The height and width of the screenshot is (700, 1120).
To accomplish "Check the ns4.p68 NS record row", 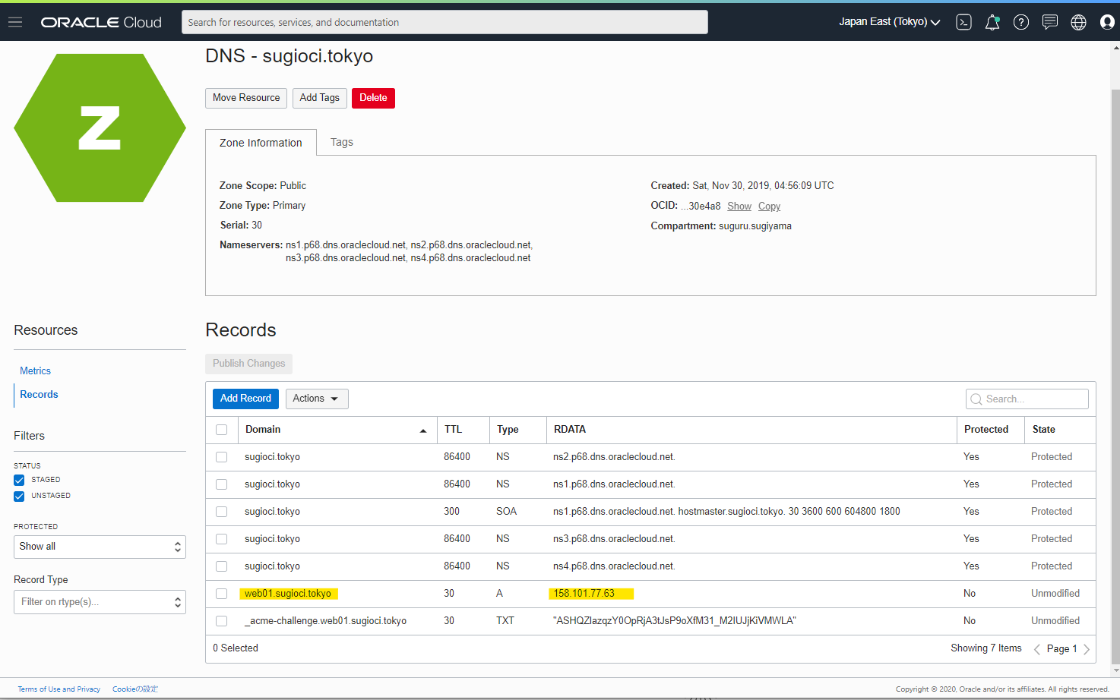I will click(222, 566).
